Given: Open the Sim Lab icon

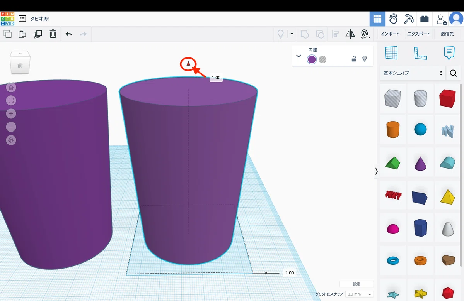Looking at the screenshot, I should pos(393,19).
